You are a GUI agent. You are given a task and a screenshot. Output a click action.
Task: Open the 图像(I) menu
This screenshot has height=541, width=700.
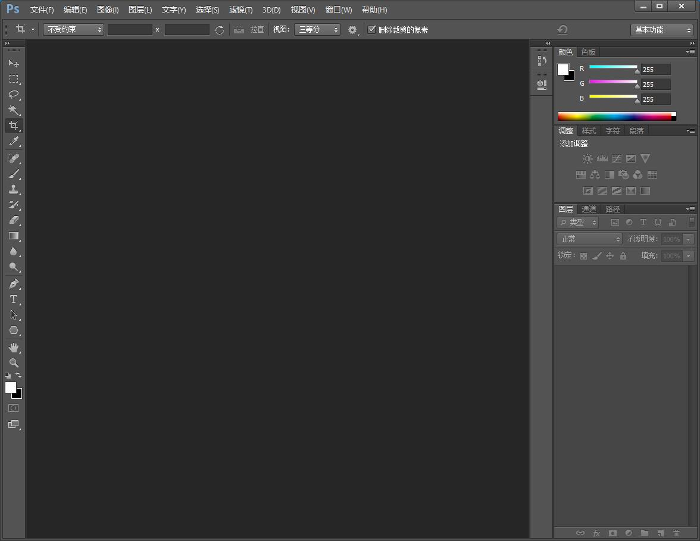coord(108,10)
